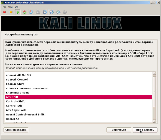This screenshot has height=140, width=161.
Task: Take a snapshot of the VM
Action: click(x=31, y=12)
